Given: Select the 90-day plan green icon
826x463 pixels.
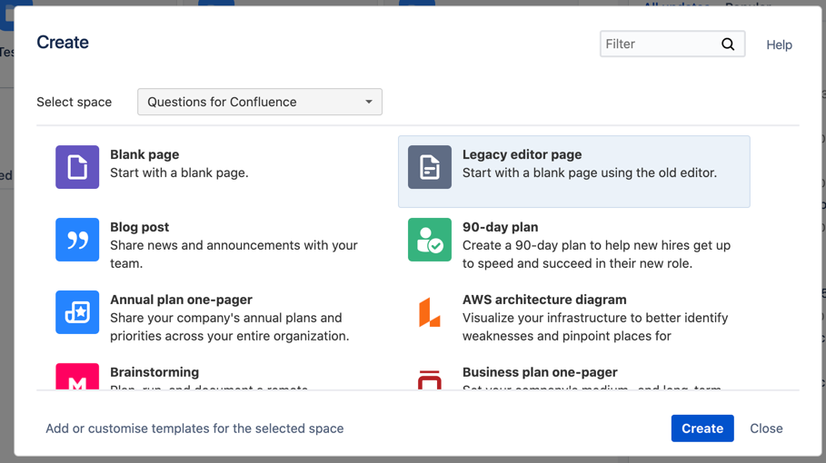Looking at the screenshot, I should (429, 240).
